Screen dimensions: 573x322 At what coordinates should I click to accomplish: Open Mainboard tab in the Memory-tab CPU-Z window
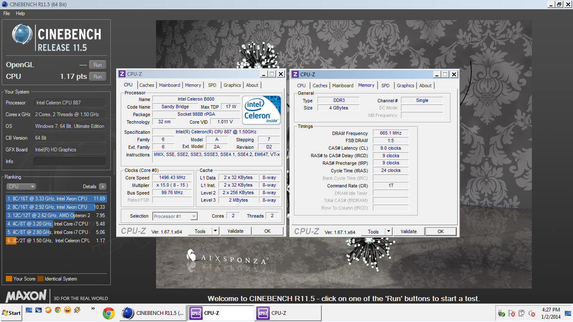point(343,86)
